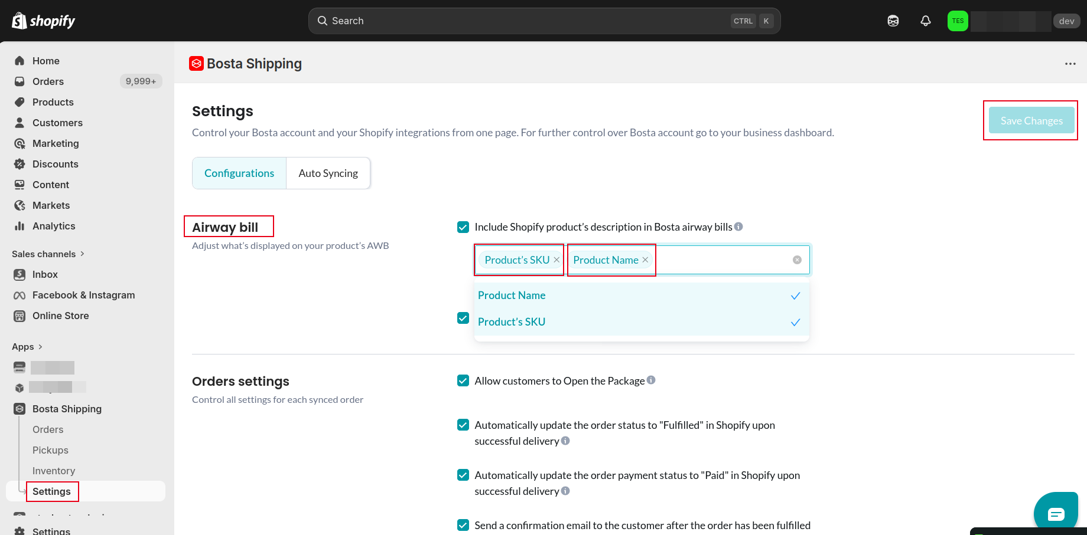Viewport: 1087px width, 535px height.
Task: Click the Orders settings section heading
Action: click(x=240, y=381)
